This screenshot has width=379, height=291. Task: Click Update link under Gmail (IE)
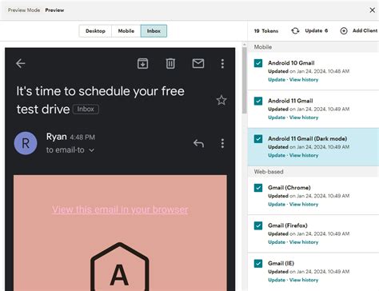click(277, 280)
